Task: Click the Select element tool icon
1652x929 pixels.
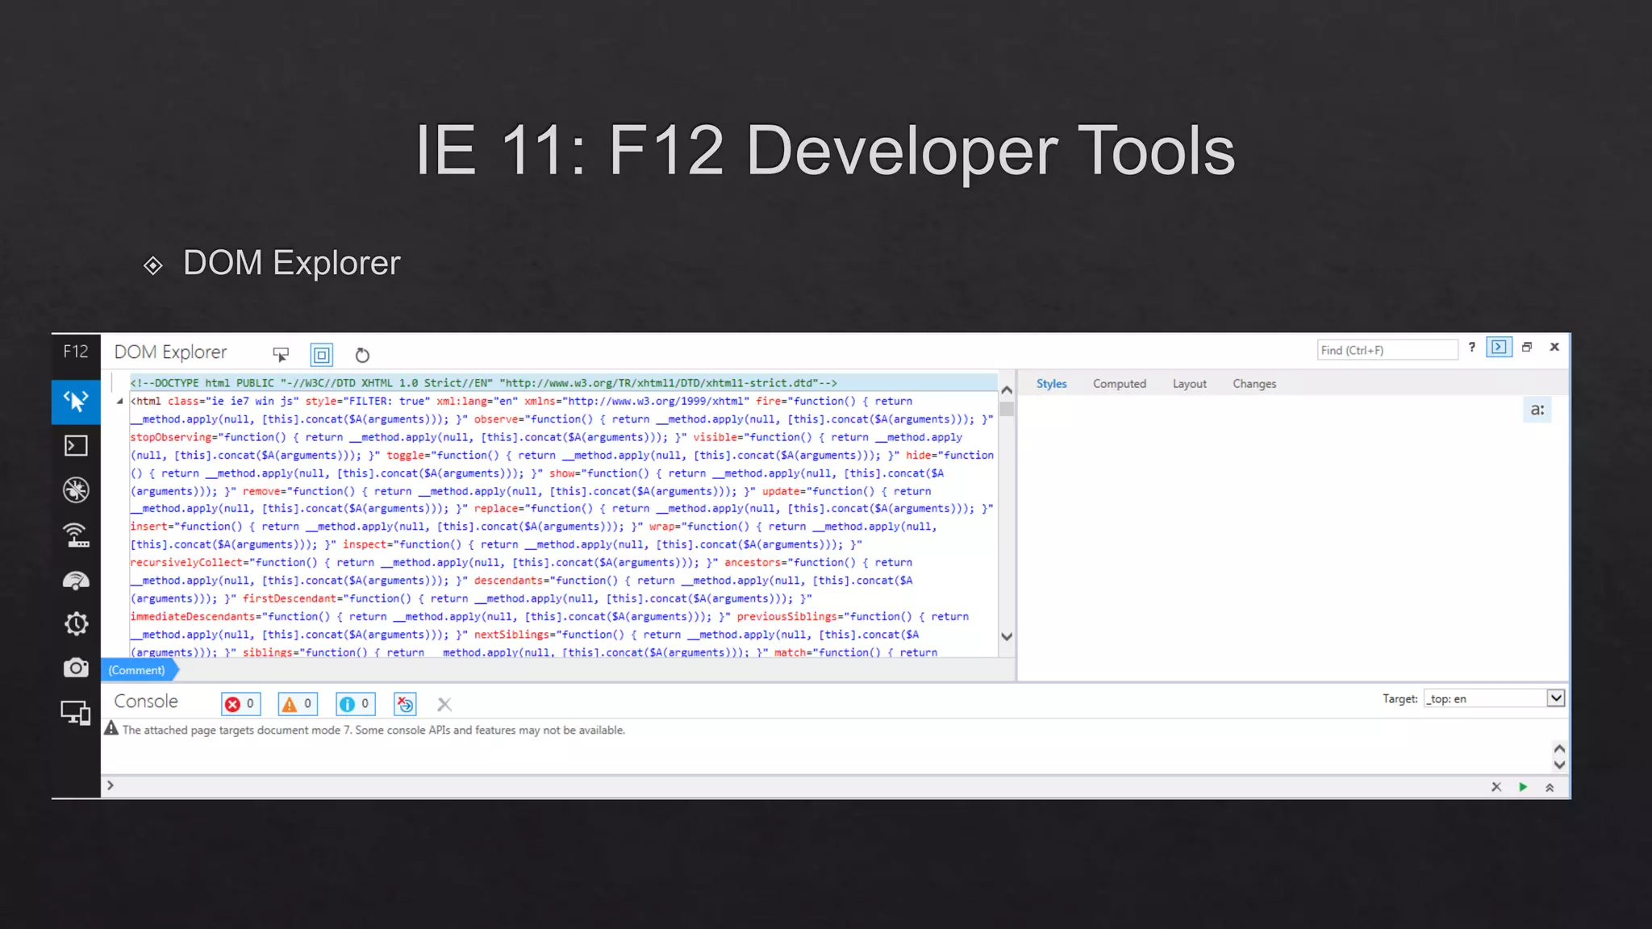Action: point(281,355)
